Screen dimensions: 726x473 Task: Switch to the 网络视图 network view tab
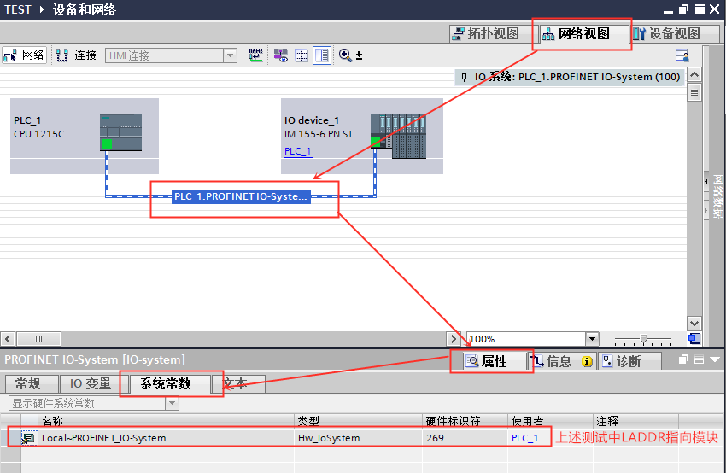583,34
